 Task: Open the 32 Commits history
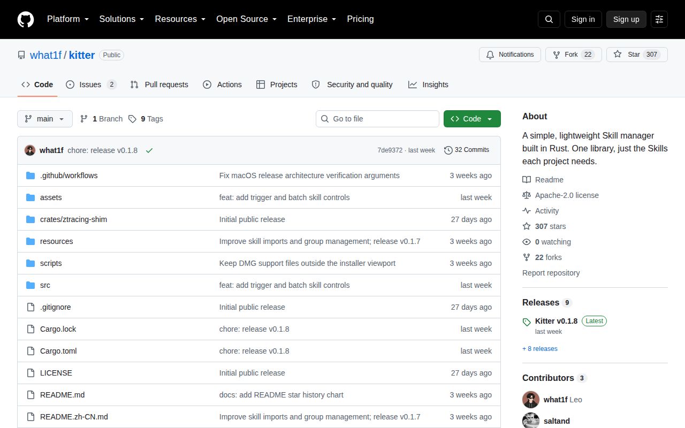point(467,150)
